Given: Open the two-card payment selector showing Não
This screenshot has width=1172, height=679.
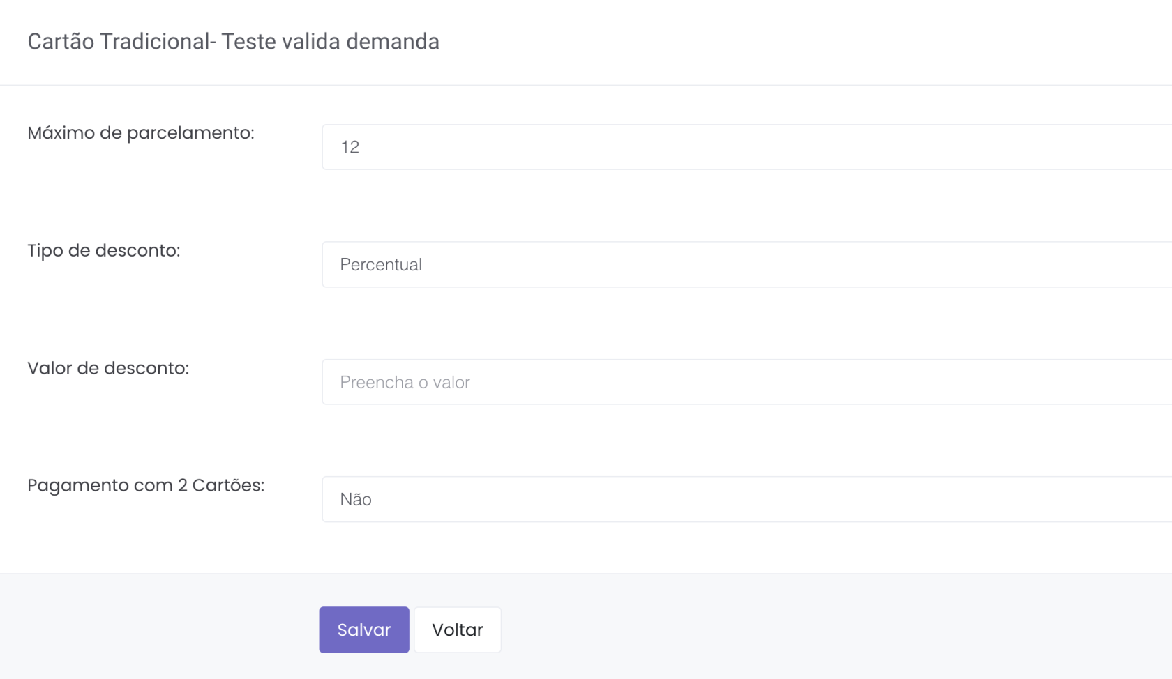Looking at the screenshot, I should pyautogui.click(x=746, y=500).
